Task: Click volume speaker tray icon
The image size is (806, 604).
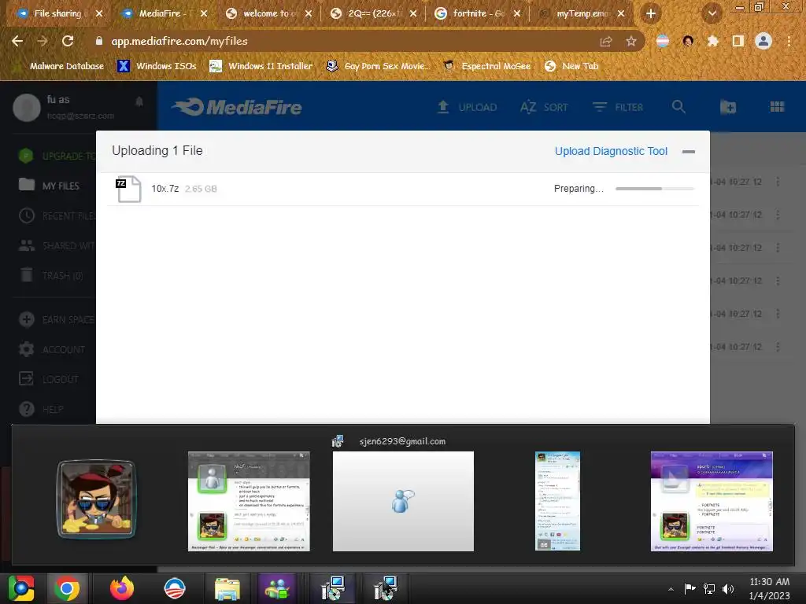Action: tap(728, 589)
